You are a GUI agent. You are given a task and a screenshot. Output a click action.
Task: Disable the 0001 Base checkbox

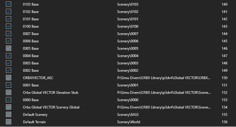pos(9,85)
